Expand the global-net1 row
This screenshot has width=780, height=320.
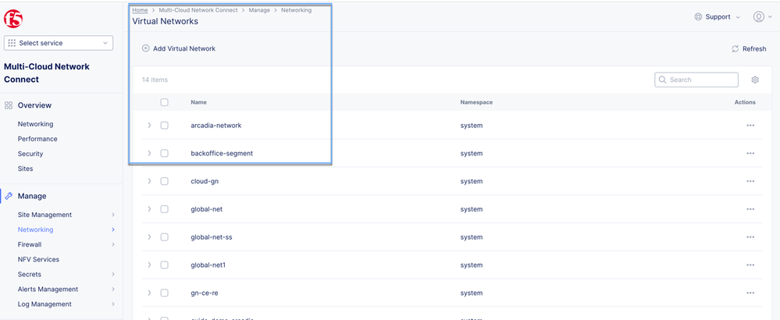click(149, 265)
